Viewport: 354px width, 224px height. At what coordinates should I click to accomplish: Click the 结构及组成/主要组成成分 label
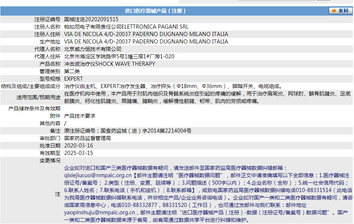tap(31, 87)
